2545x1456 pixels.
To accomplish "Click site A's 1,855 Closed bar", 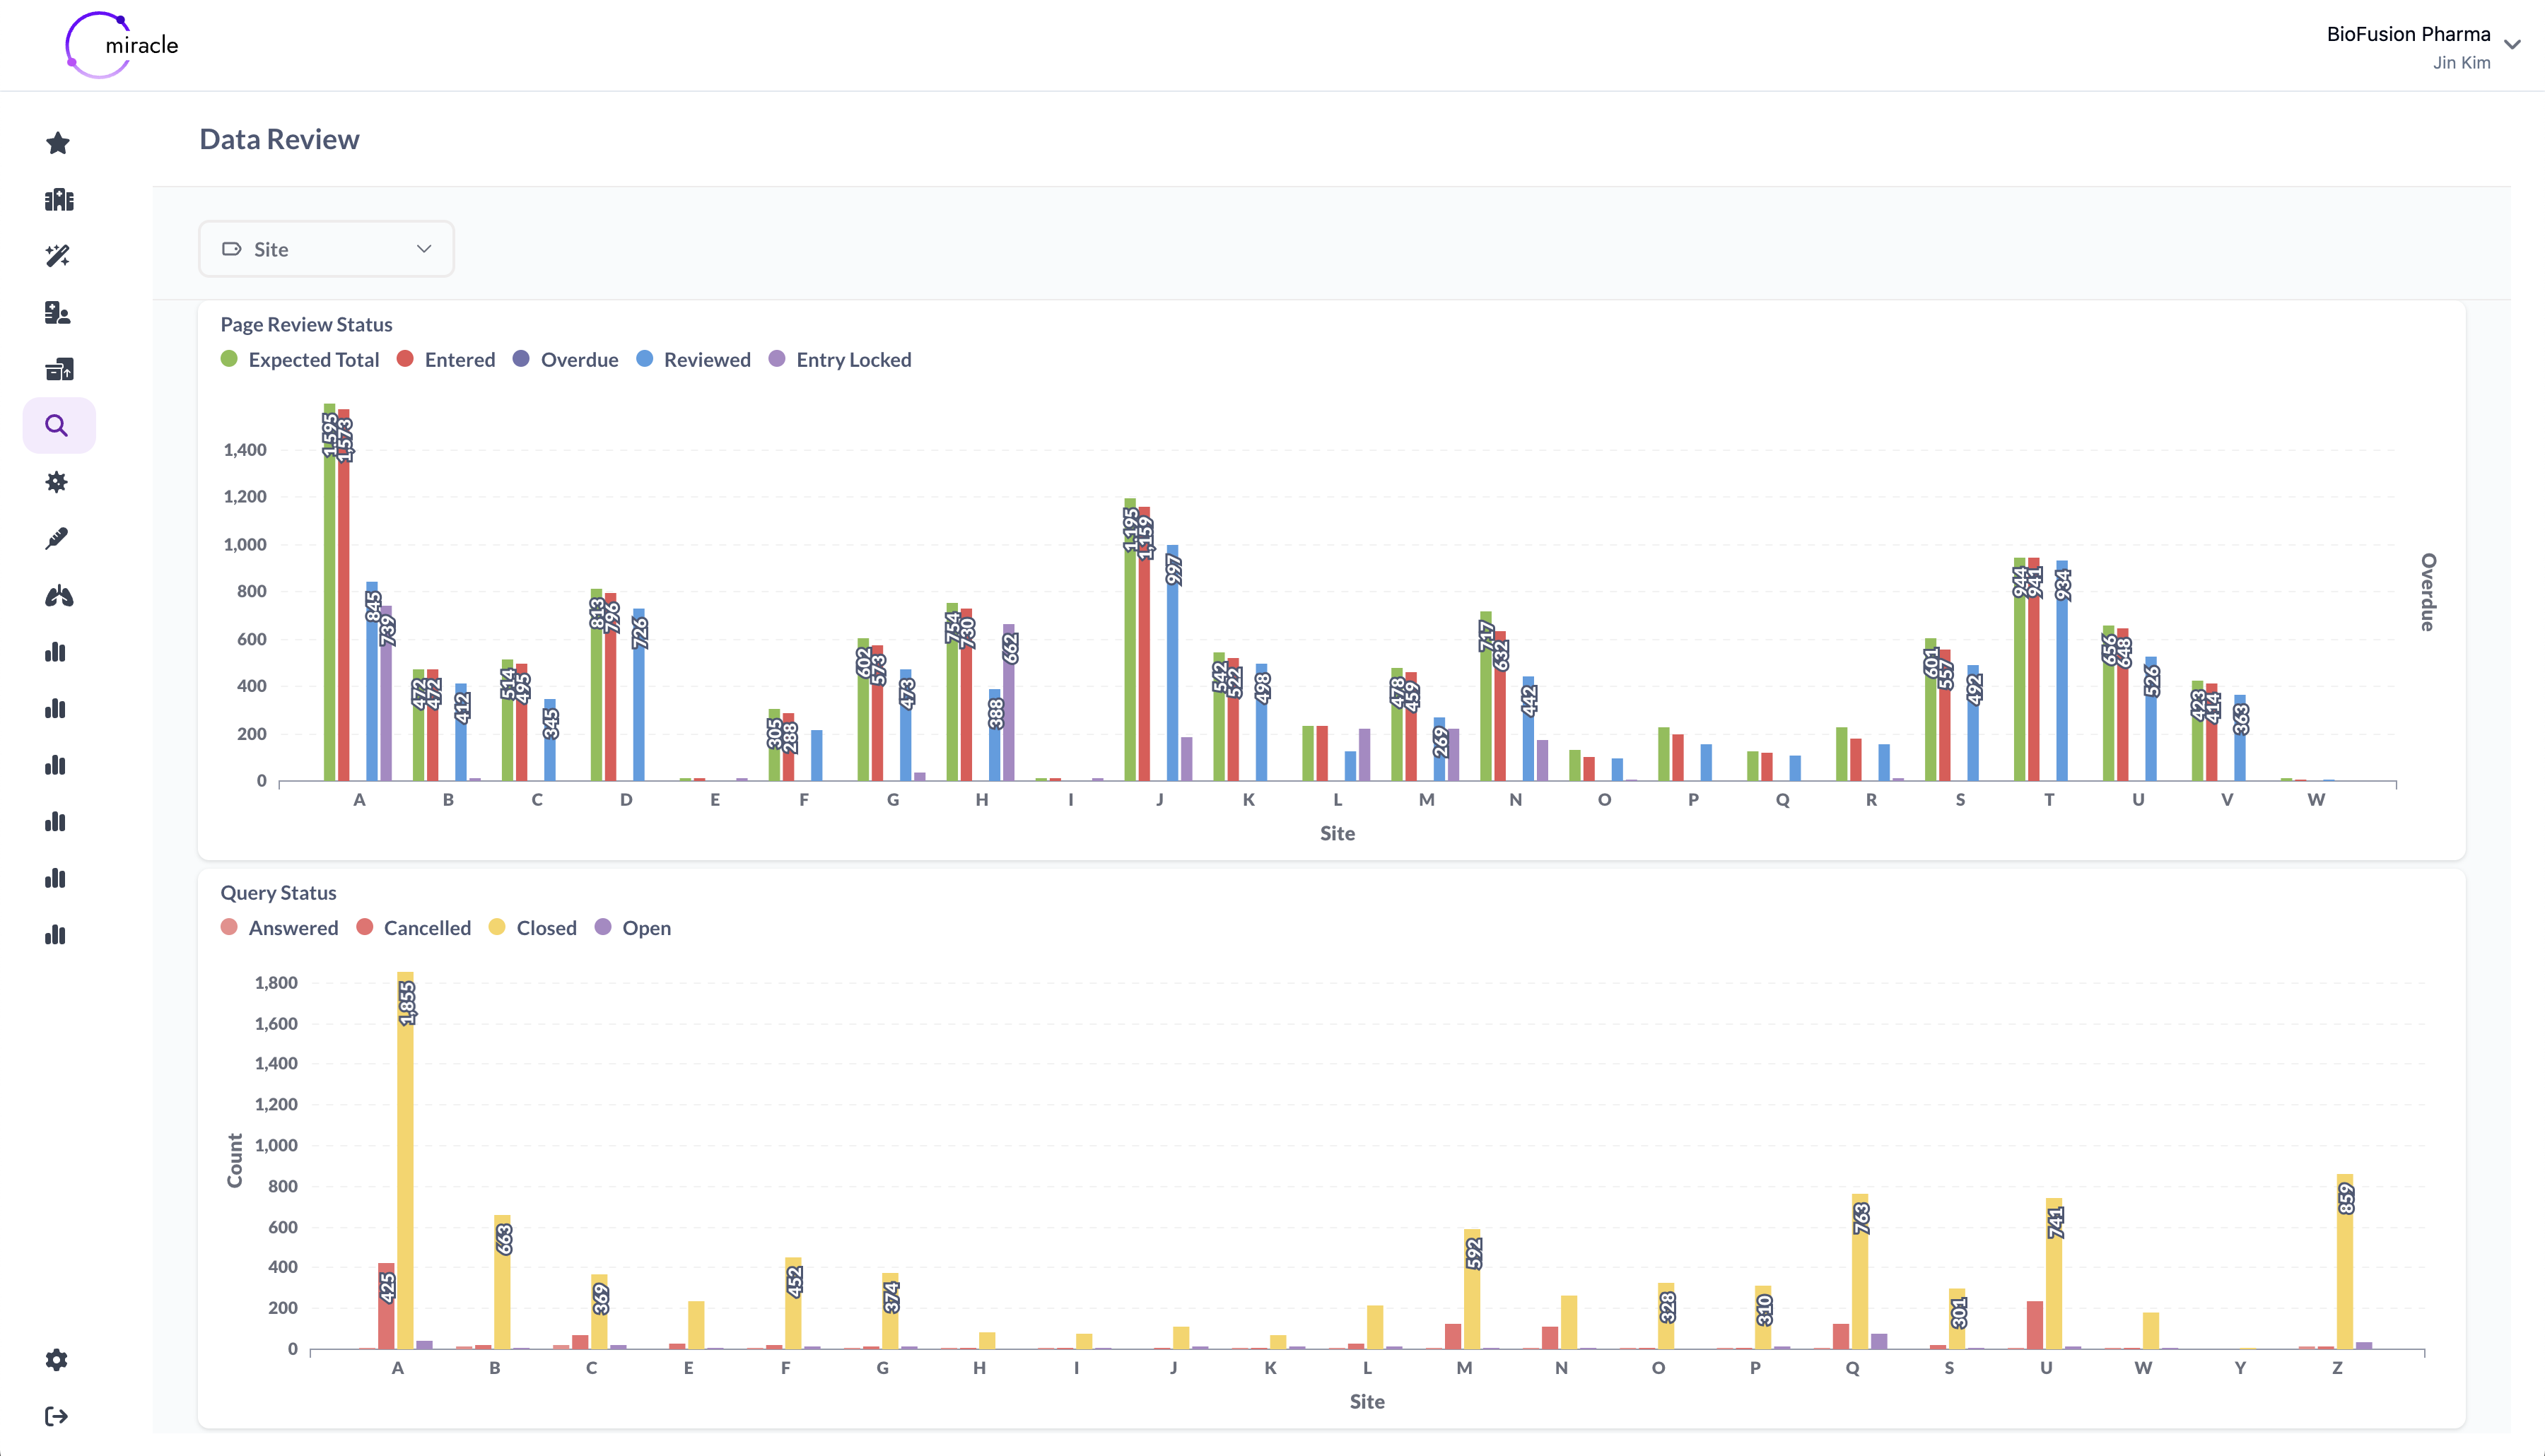I will 405,1160.
